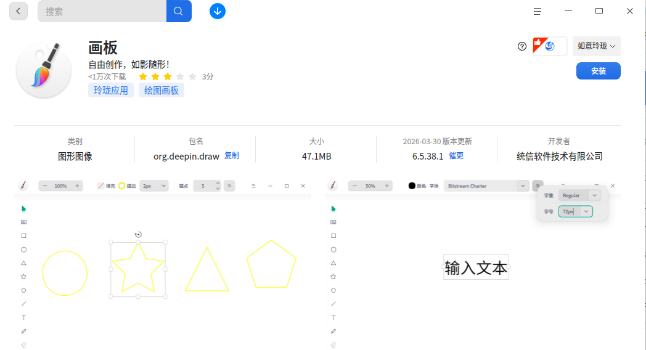Go back with the left arrow button
Viewport: 646px width, 350px height.
(x=18, y=11)
